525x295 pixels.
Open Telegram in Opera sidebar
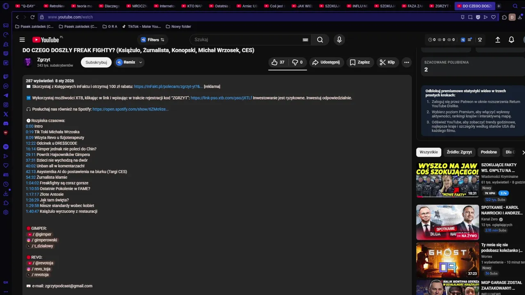(6, 95)
